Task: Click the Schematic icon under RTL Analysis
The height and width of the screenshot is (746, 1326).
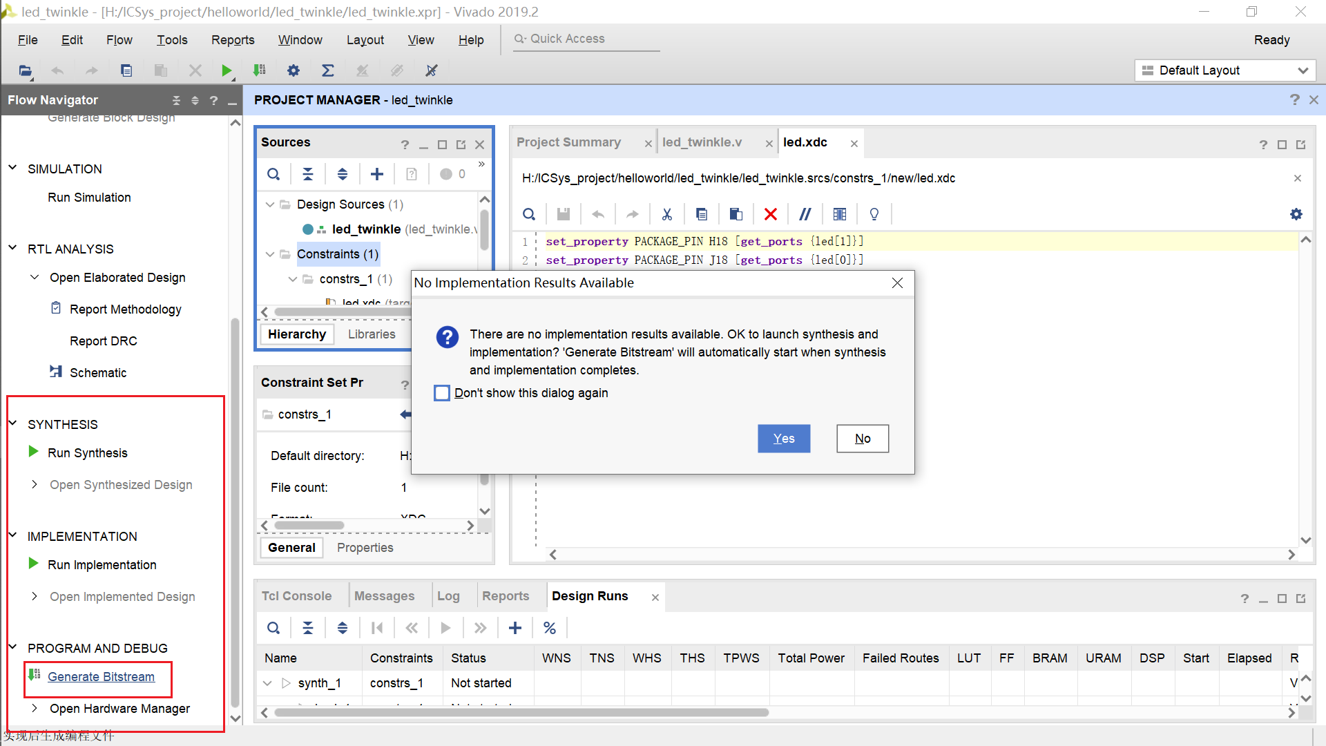Action: click(x=56, y=372)
